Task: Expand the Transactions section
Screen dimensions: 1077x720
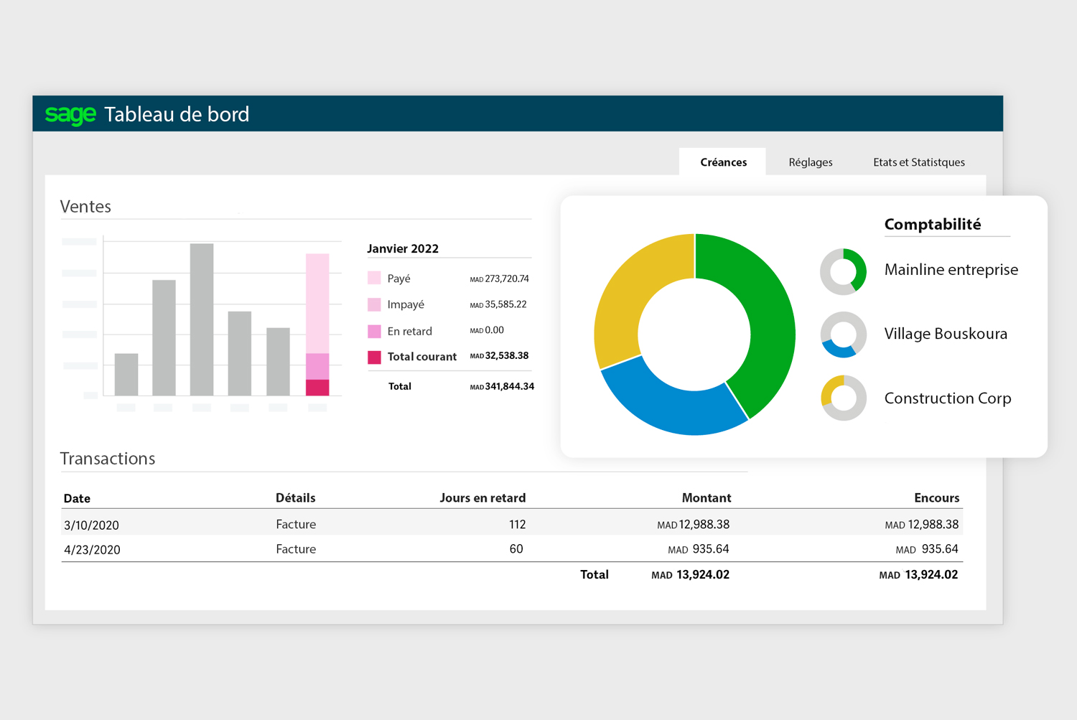Action: click(x=108, y=459)
